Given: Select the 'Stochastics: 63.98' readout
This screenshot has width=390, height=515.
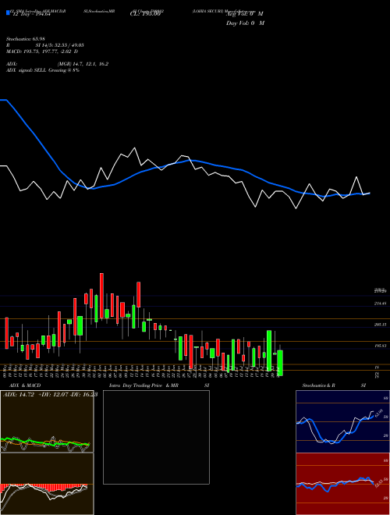Looking at the screenshot, I should click(25, 39).
